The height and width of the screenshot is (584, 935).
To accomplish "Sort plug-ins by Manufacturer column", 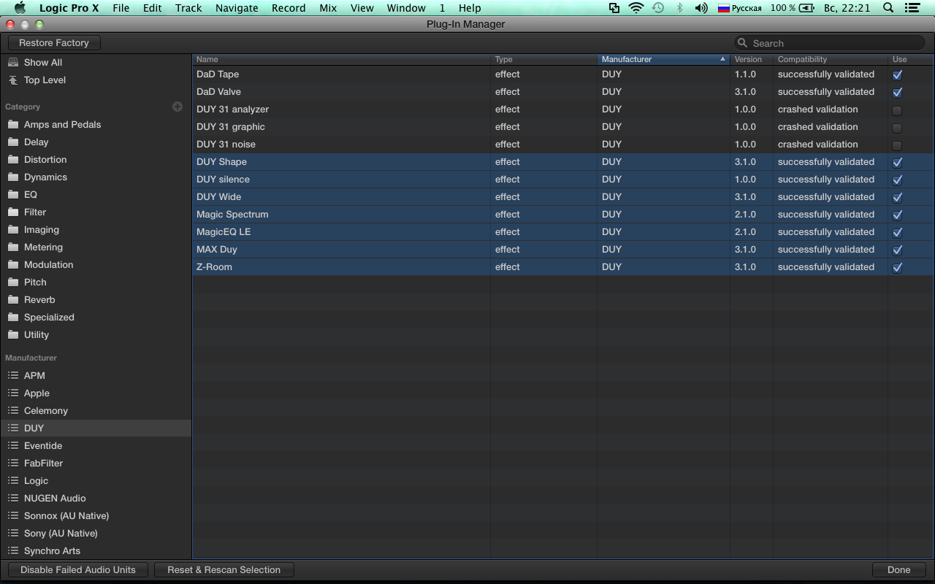I will click(x=663, y=59).
